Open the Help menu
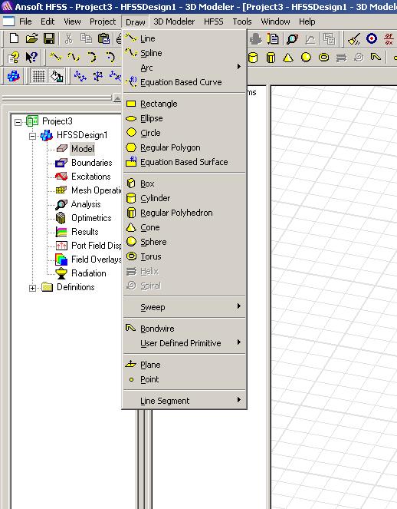 click(307, 21)
